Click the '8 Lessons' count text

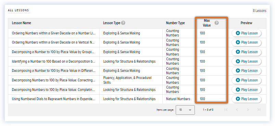(x=259, y=11)
